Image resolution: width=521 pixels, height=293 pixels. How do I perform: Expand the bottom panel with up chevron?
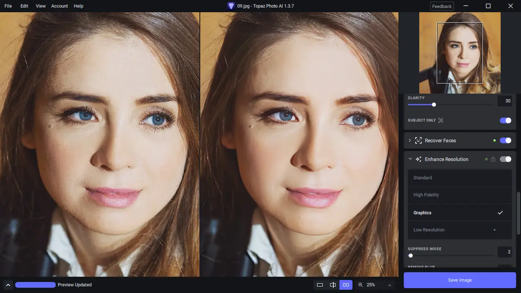(x=8, y=285)
